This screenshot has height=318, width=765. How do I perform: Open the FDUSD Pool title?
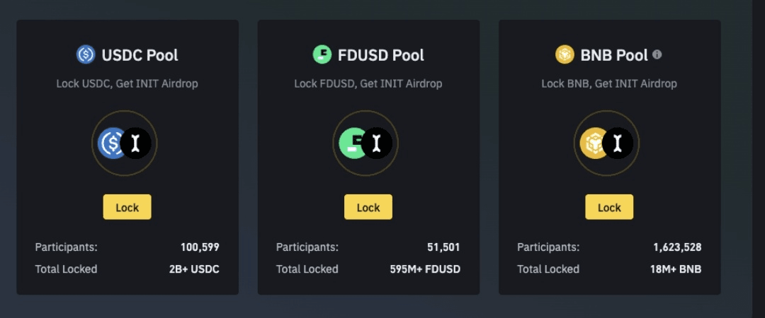pos(380,54)
